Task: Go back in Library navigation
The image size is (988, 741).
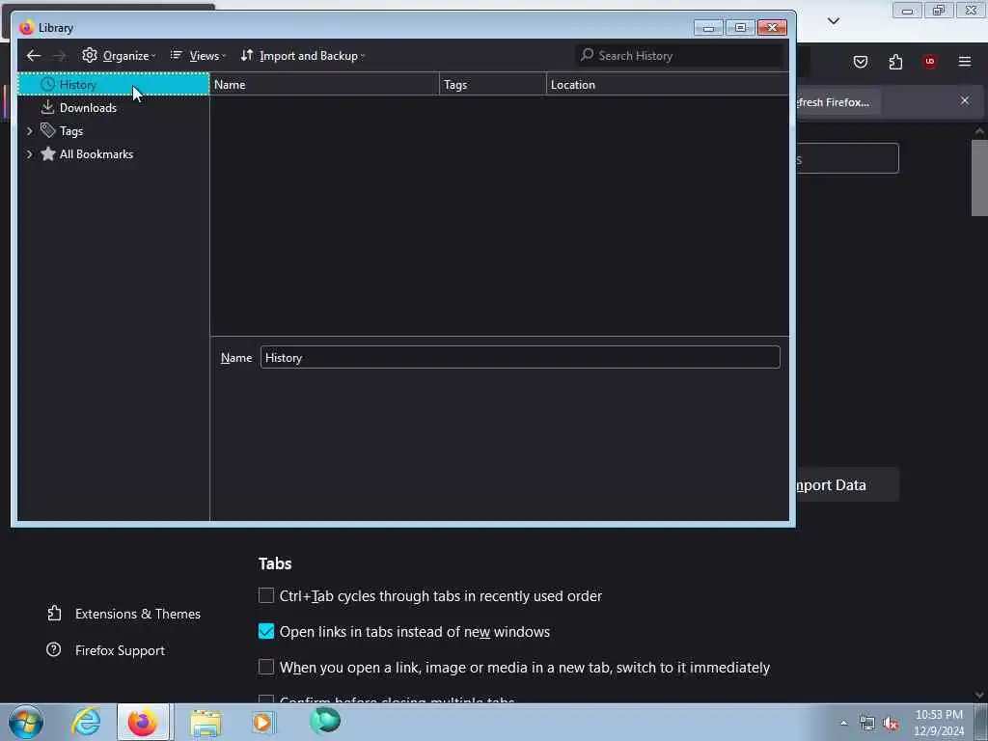Action: coord(34,55)
